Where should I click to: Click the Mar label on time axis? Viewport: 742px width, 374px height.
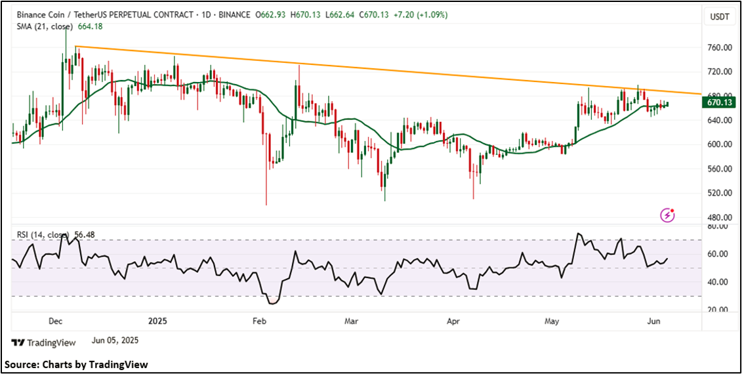[x=351, y=322]
